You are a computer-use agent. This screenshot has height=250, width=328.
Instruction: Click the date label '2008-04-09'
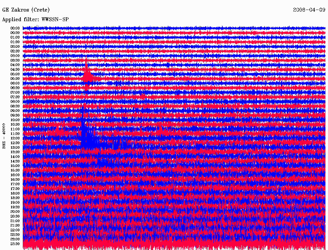tap(309, 10)
